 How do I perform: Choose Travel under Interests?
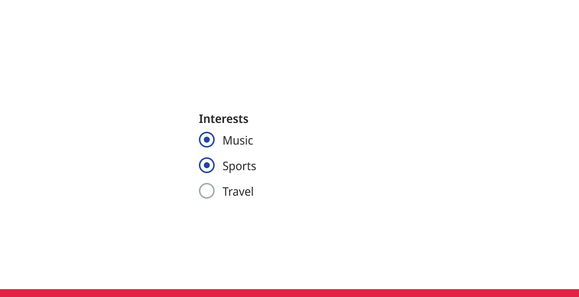pos(207,191)
